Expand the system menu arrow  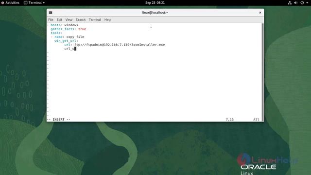307,3
